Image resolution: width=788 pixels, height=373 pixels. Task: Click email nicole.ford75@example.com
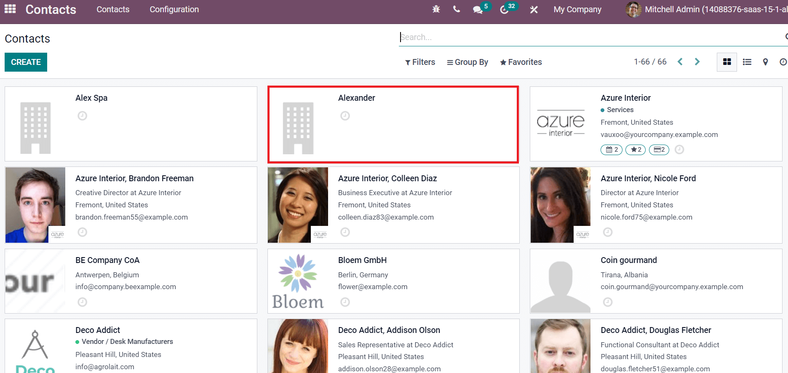646,217
